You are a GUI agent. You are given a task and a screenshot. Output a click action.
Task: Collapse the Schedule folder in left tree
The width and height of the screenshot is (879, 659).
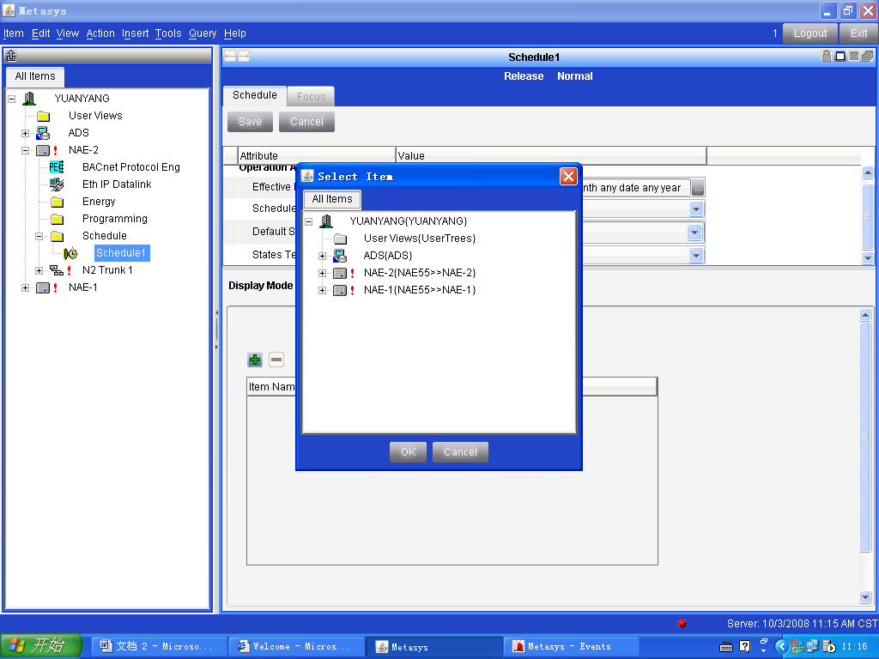(x=39, y=236)
